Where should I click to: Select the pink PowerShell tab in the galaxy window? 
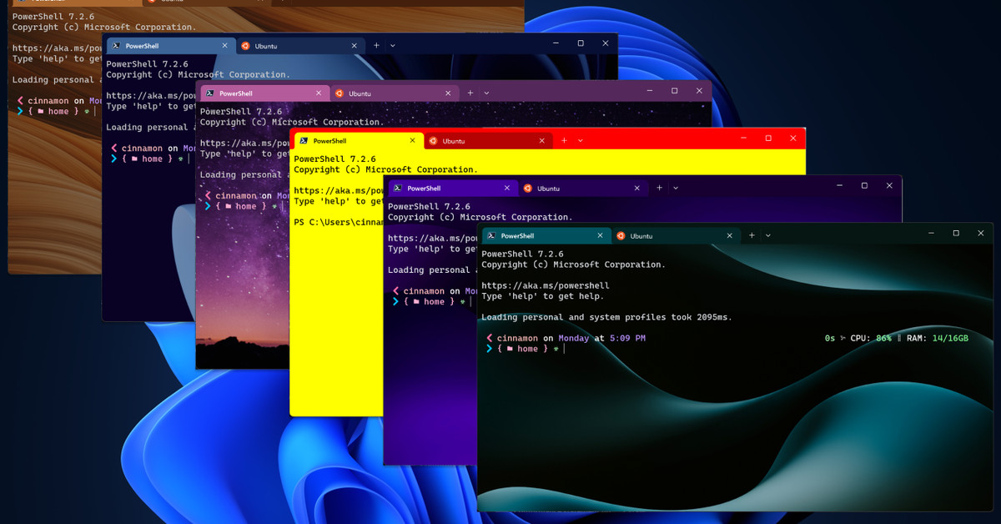(x=264, y=93)
